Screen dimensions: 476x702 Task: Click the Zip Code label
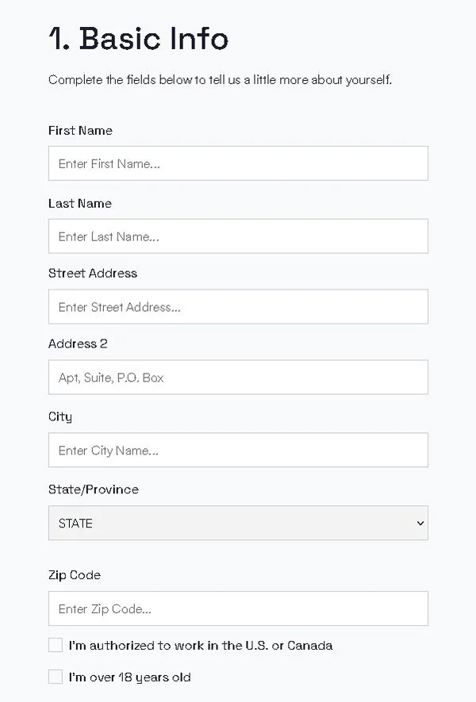click(x=75, y=574)
